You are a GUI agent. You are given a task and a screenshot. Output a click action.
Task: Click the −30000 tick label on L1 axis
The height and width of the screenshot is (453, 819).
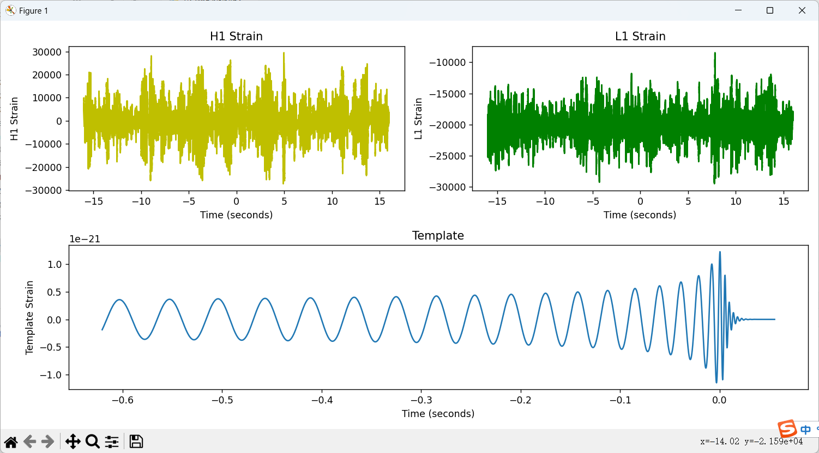(447, 187)
